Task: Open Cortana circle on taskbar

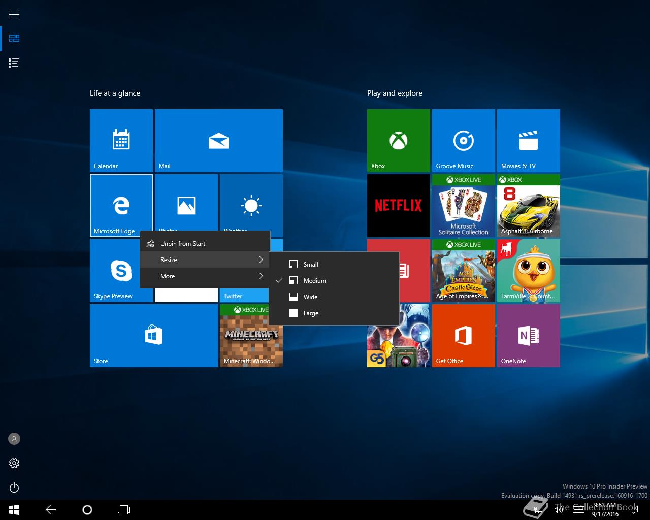Action: (87, 510)
